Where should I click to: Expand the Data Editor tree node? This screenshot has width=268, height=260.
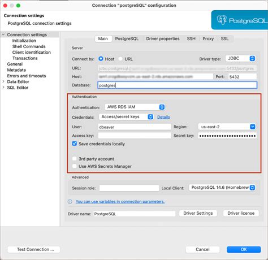point(3,81)
